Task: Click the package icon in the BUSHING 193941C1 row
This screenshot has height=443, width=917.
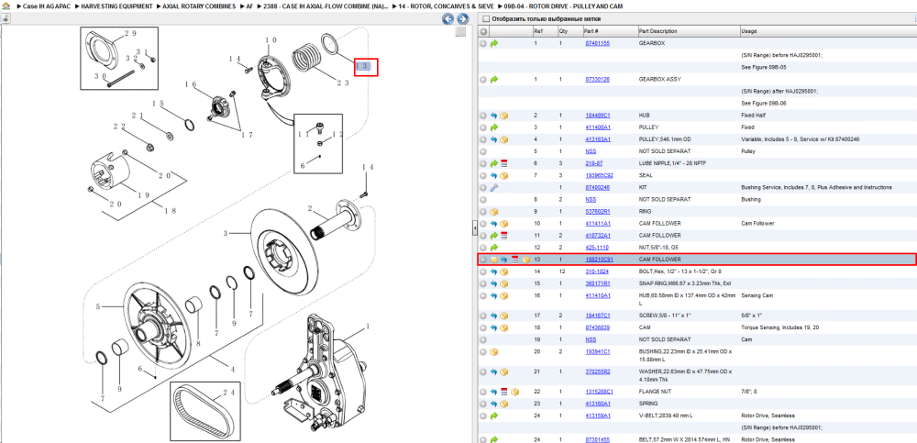Action: tap(493, 351)
